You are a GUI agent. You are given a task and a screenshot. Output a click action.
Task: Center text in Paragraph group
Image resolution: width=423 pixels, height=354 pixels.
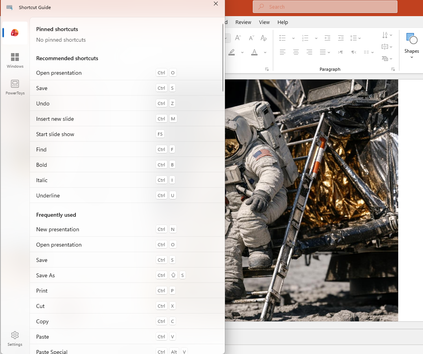(x=296, y=52)
